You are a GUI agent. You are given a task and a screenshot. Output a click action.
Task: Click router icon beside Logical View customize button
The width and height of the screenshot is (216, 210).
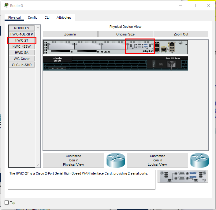[x=199, y=160]
